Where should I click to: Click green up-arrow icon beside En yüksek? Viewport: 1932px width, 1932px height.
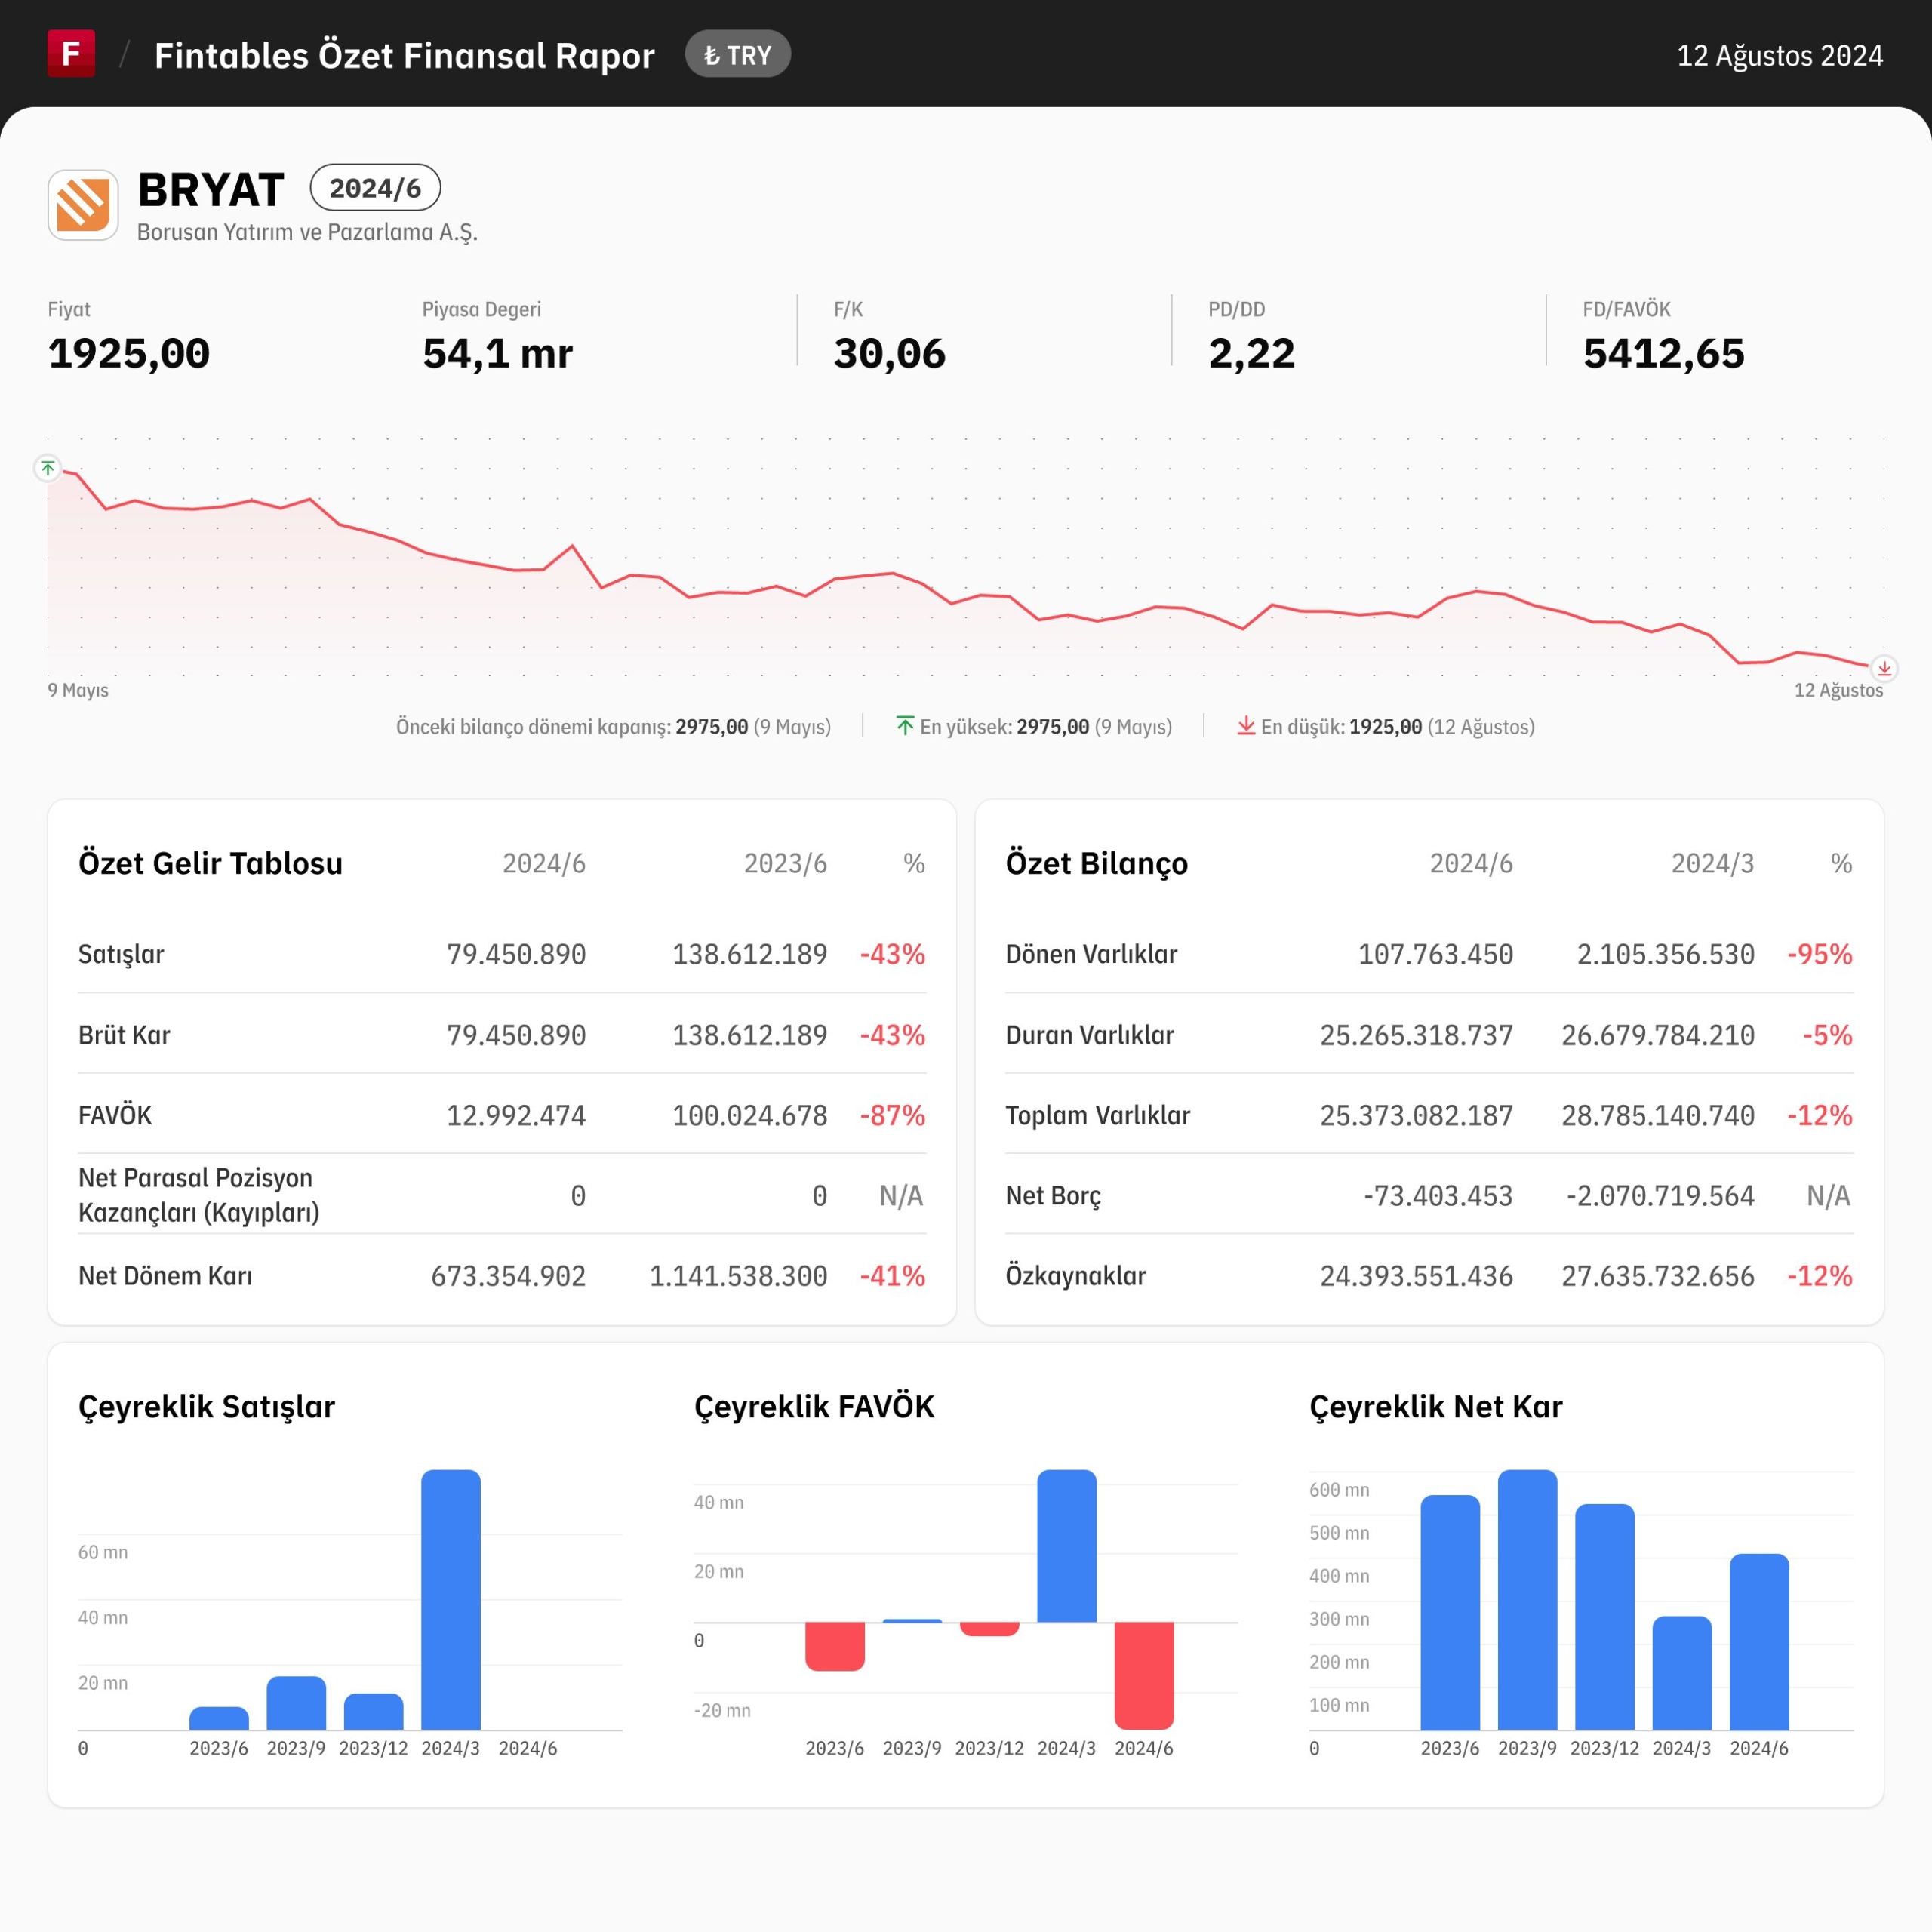(905, 726)
